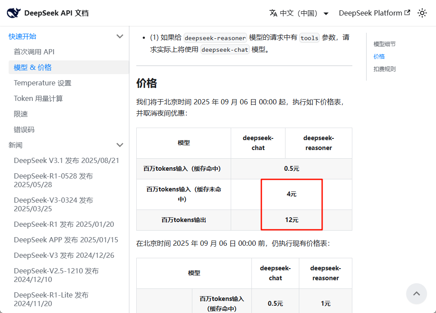Open 首次调用 API page
The image size is (436, 313).
click(x=34, y=52)
